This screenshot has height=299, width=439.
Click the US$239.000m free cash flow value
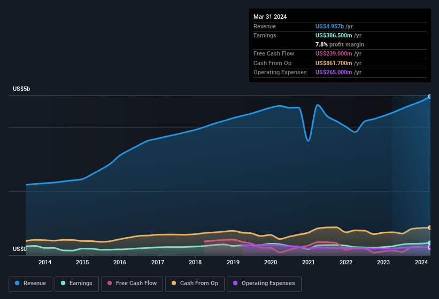point(334,53)
